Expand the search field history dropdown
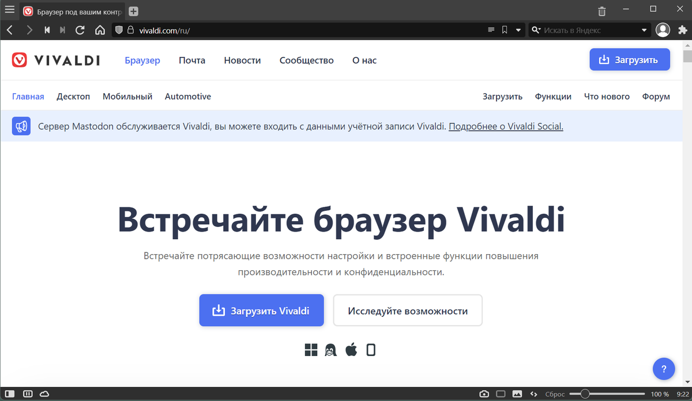This screenshot has width=692, height=401. coord(644,30)
